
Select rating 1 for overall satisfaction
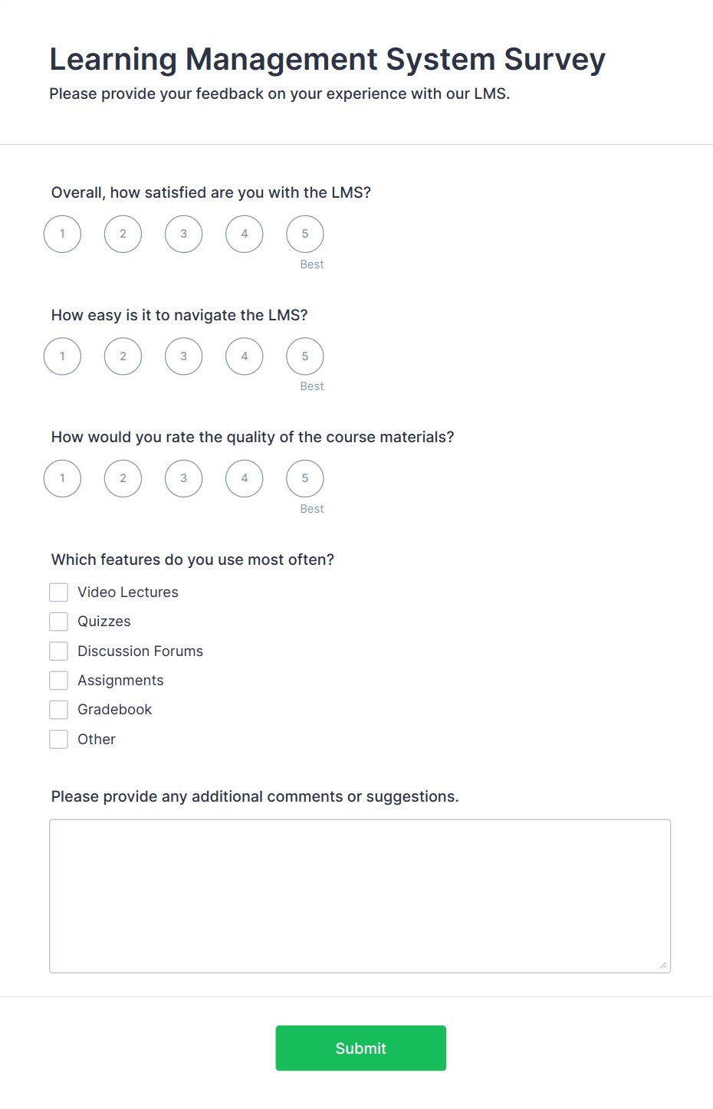62,234
